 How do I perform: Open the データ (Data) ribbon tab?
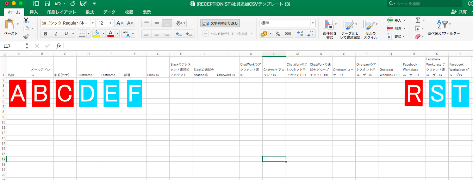pyautogui.click(x=110, y=12)
